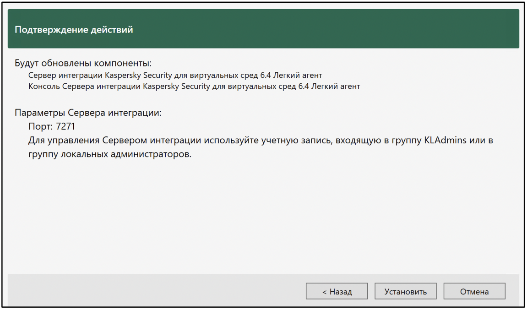Start installation with Установить button

tap(405, 291)
